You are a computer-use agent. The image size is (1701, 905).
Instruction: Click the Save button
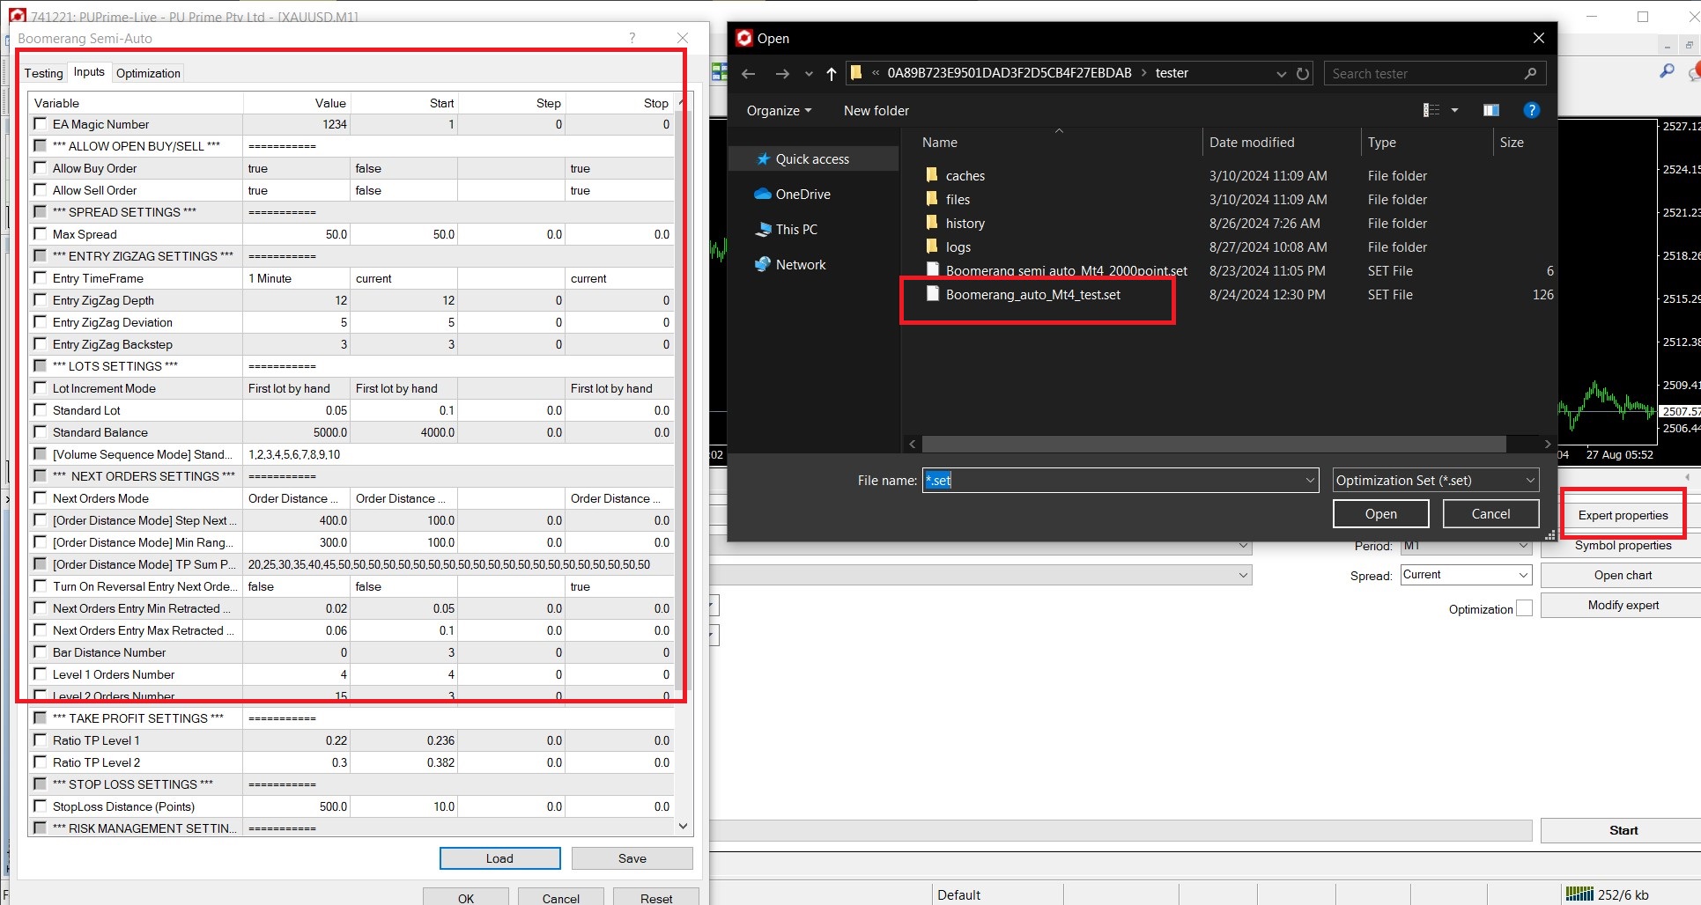(x=632, y=858)
